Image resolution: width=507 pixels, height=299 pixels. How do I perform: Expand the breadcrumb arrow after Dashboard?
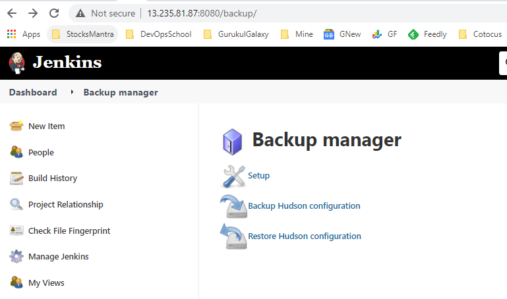click(x=71, y=92)
